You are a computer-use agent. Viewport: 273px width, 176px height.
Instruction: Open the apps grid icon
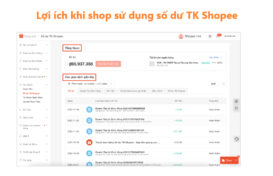point(210,36)
